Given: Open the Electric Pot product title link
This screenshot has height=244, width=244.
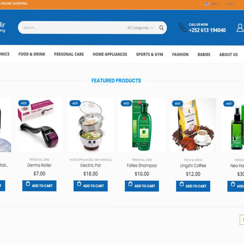Looking at the screenshot, I should pos(90,165).
